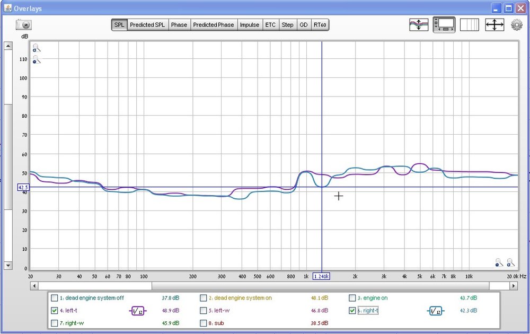Viewport: 530px width, 334px height.
Task: Click the 1.241k frequency cursor label
Action: [322, 277]
